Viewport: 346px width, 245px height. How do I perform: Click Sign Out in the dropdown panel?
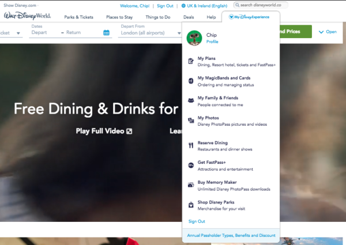point(196,221)
